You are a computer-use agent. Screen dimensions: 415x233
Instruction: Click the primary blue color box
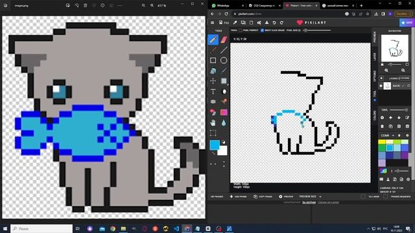tap(215, 145)
